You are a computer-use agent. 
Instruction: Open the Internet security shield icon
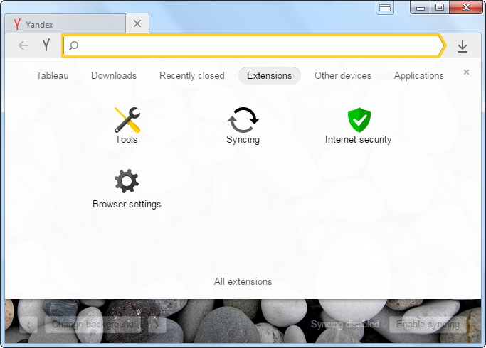tap(359, 120)
